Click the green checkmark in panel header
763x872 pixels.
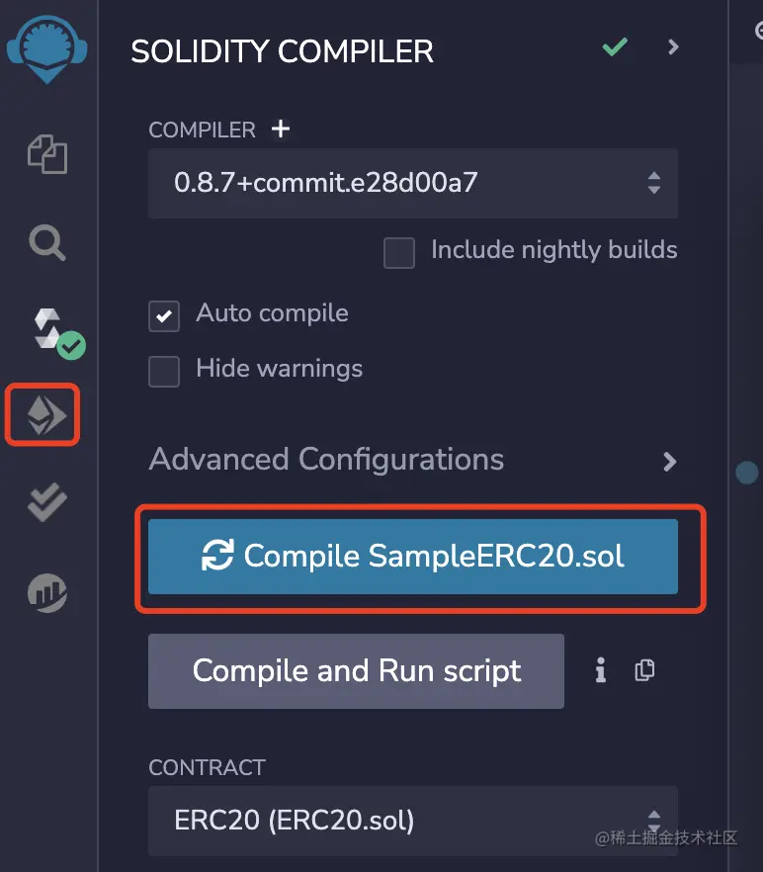pyautogui.click(x=615, y=46)
